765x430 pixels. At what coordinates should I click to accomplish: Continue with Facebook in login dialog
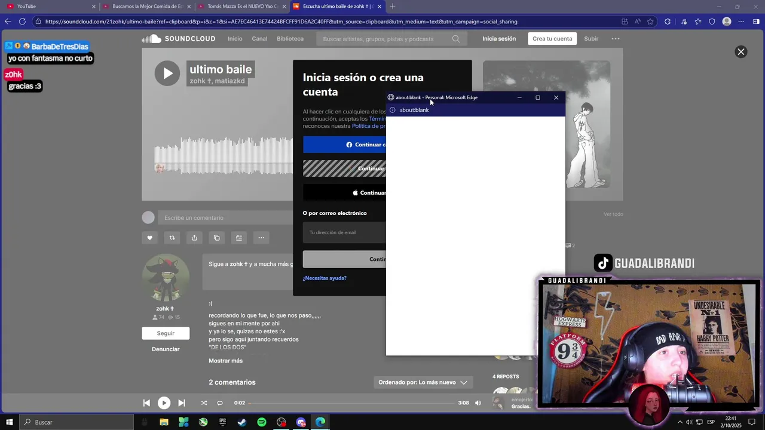[345, 145]
